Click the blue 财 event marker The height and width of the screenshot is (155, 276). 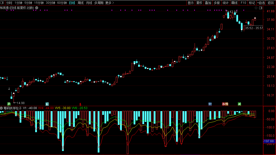tap(210, 104)
